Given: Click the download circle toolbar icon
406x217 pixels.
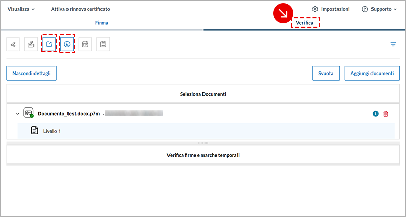Looking at the screenshot, I should (x=67, y=44).
